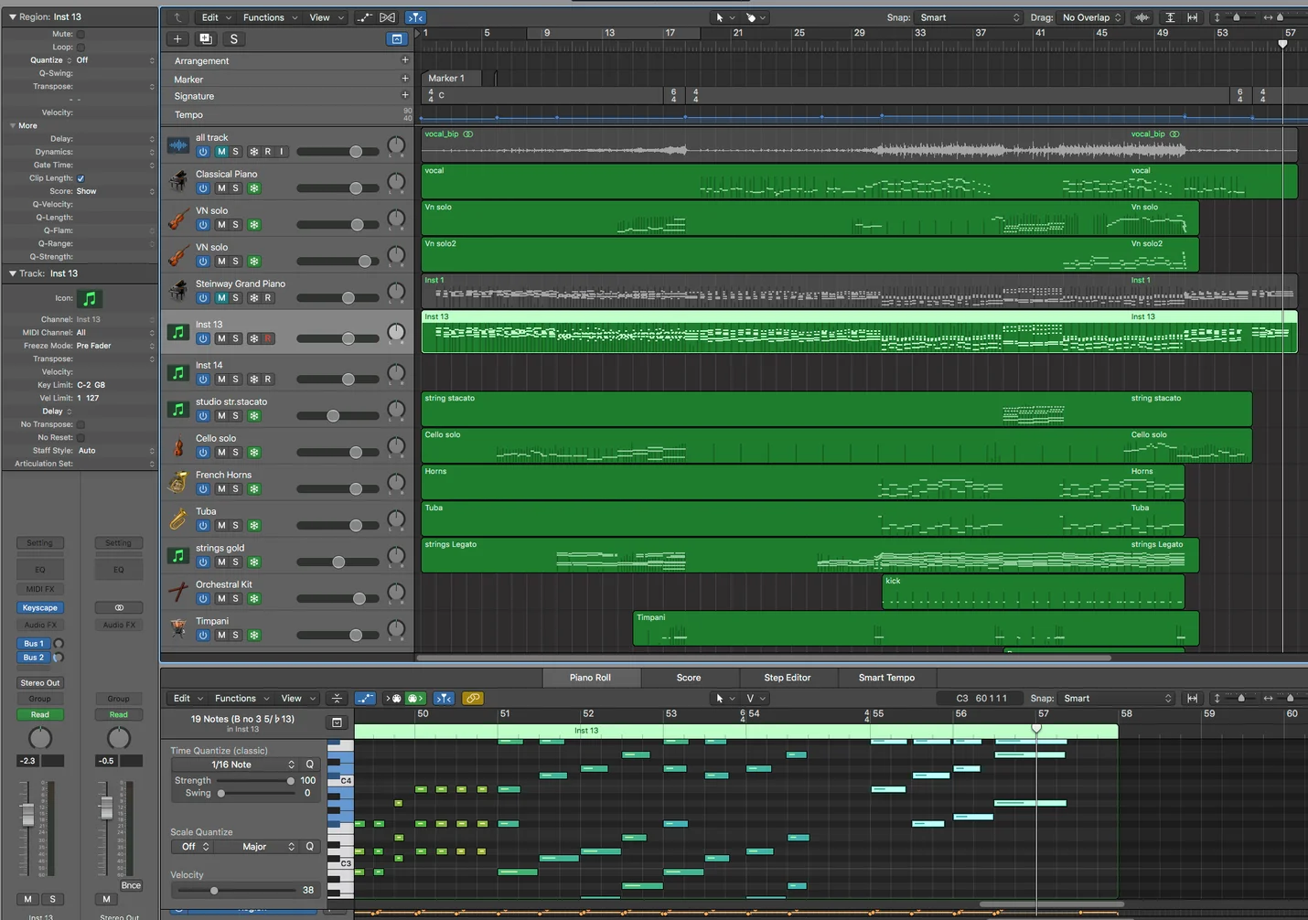Click the Bnce button on Stereo Out strip
This screenshot has width=1308, height=920.
[131, 885]
